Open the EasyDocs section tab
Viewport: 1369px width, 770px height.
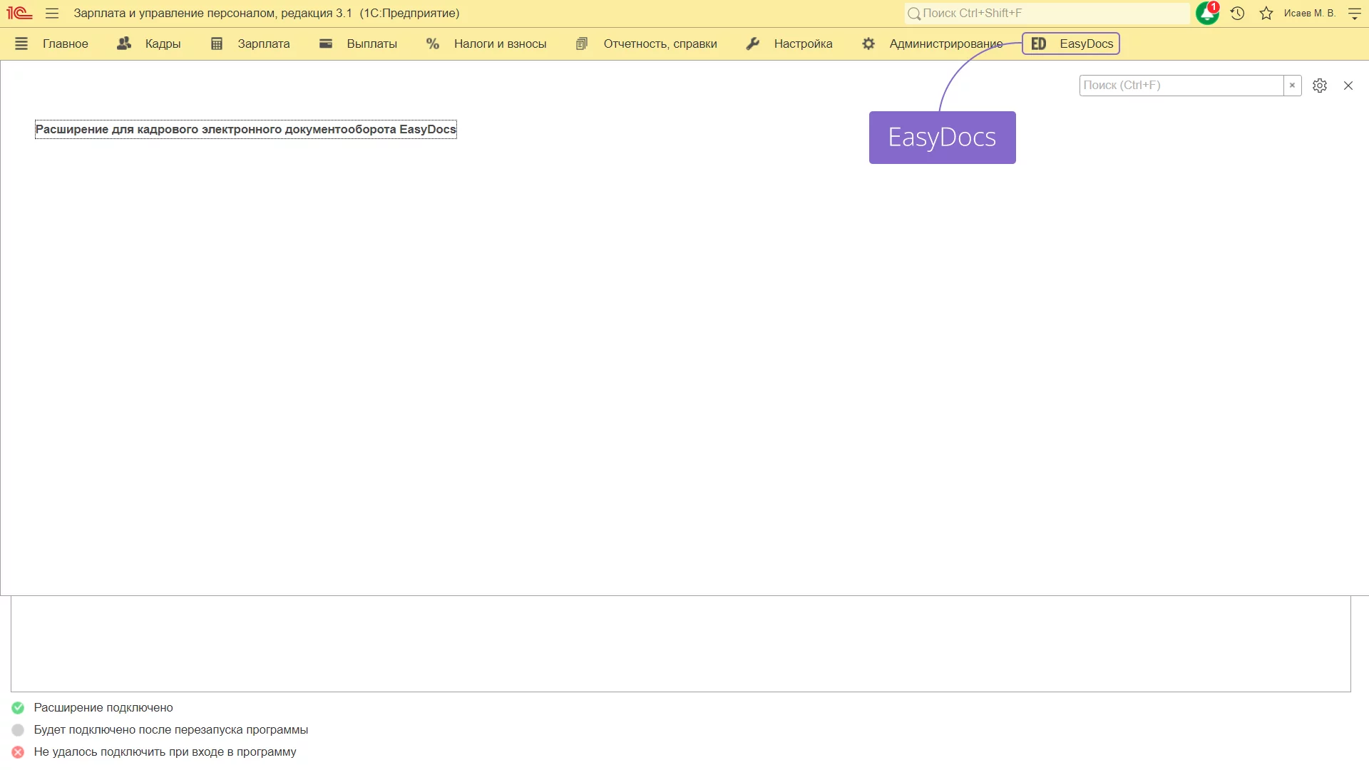(1071, 43)
